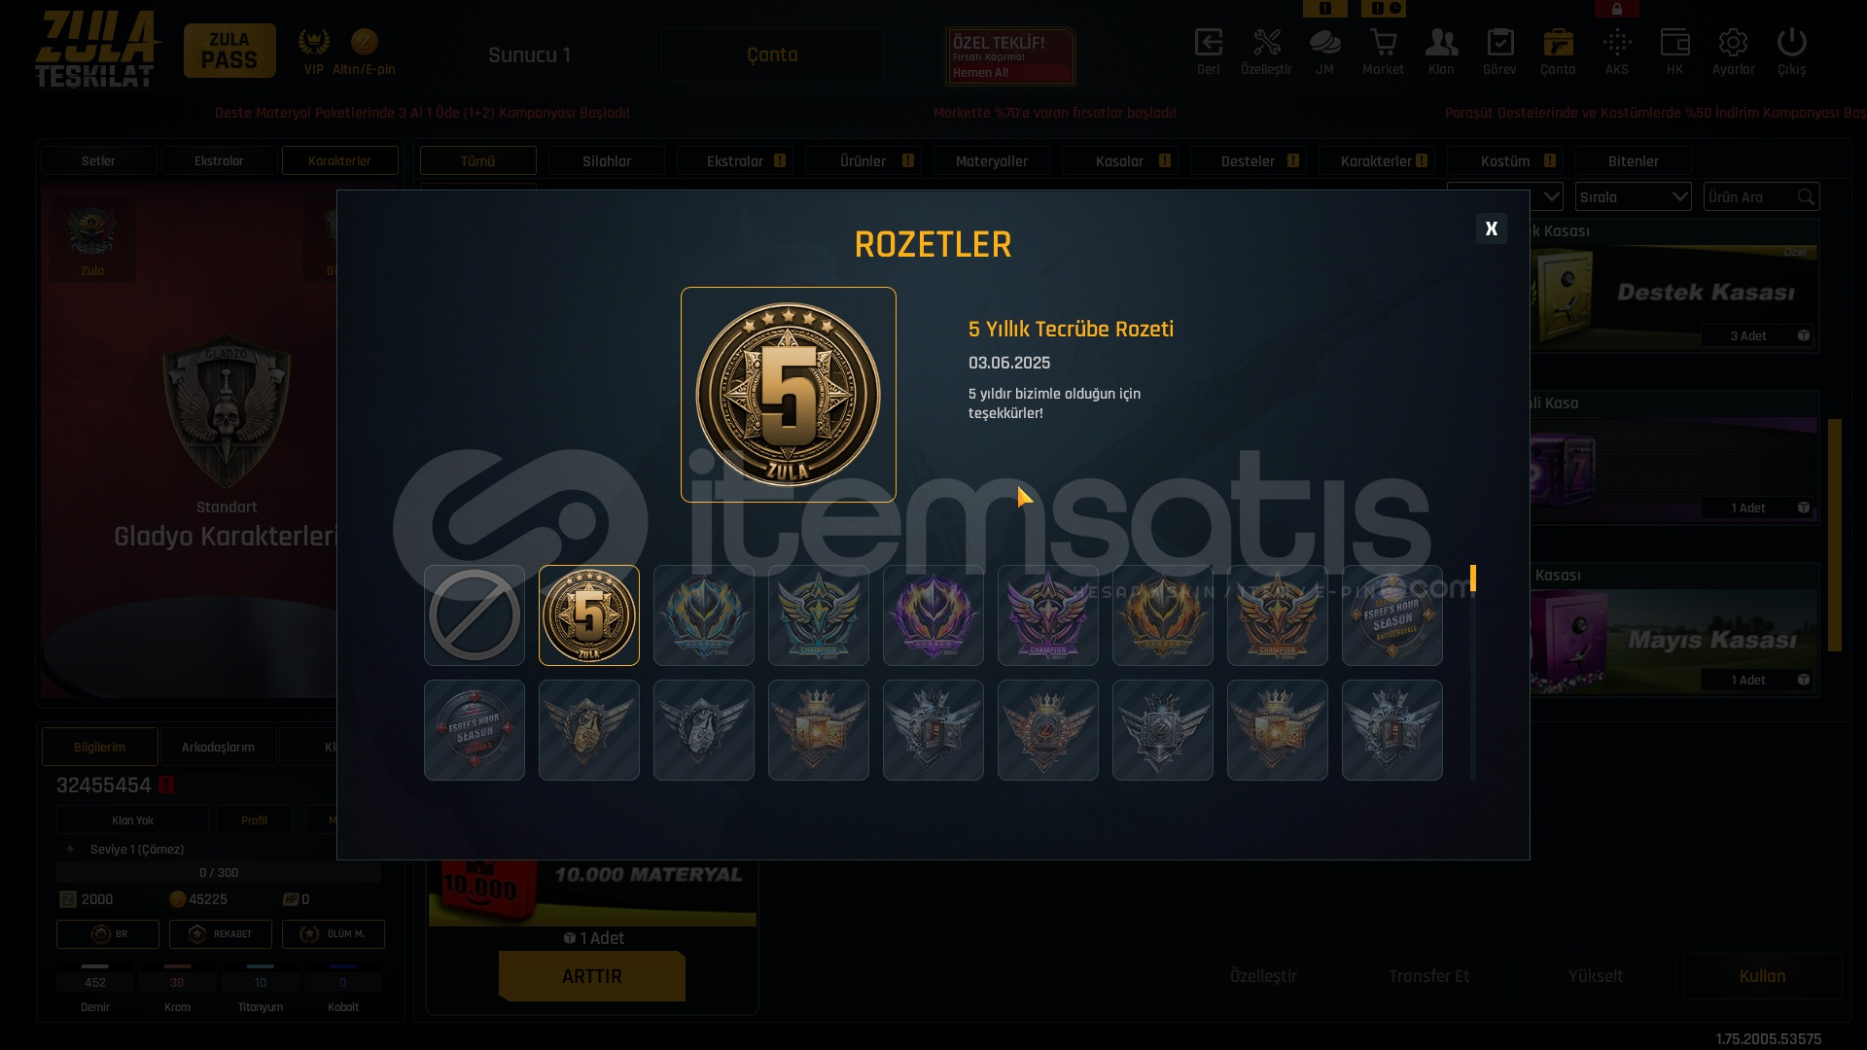This screenshot has width=1867, height=1050.
Task: Close the Rozetler dialog with X
Action: pyautogui.click(x=1492, y=228)
